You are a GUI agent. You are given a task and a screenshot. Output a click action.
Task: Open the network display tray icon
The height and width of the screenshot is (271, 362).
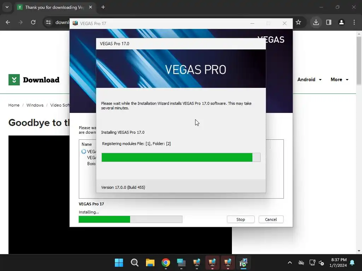click(x=312, y=263)
